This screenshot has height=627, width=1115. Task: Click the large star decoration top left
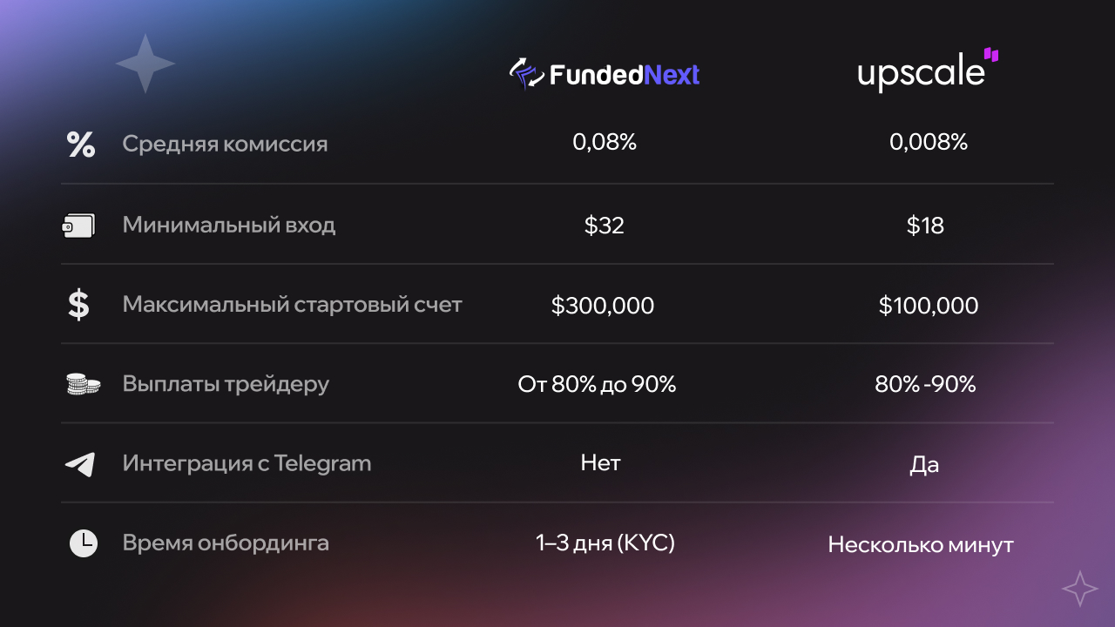click(145, 64)
